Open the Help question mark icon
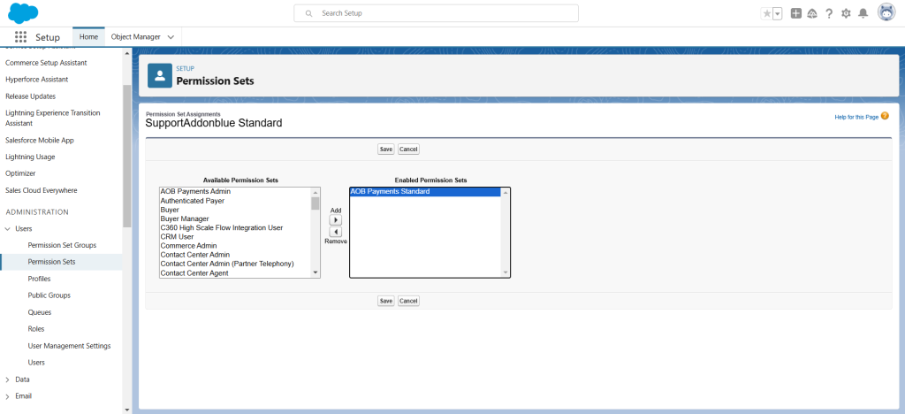The width and height of the screenshot is (905, 414). [829, 13]
